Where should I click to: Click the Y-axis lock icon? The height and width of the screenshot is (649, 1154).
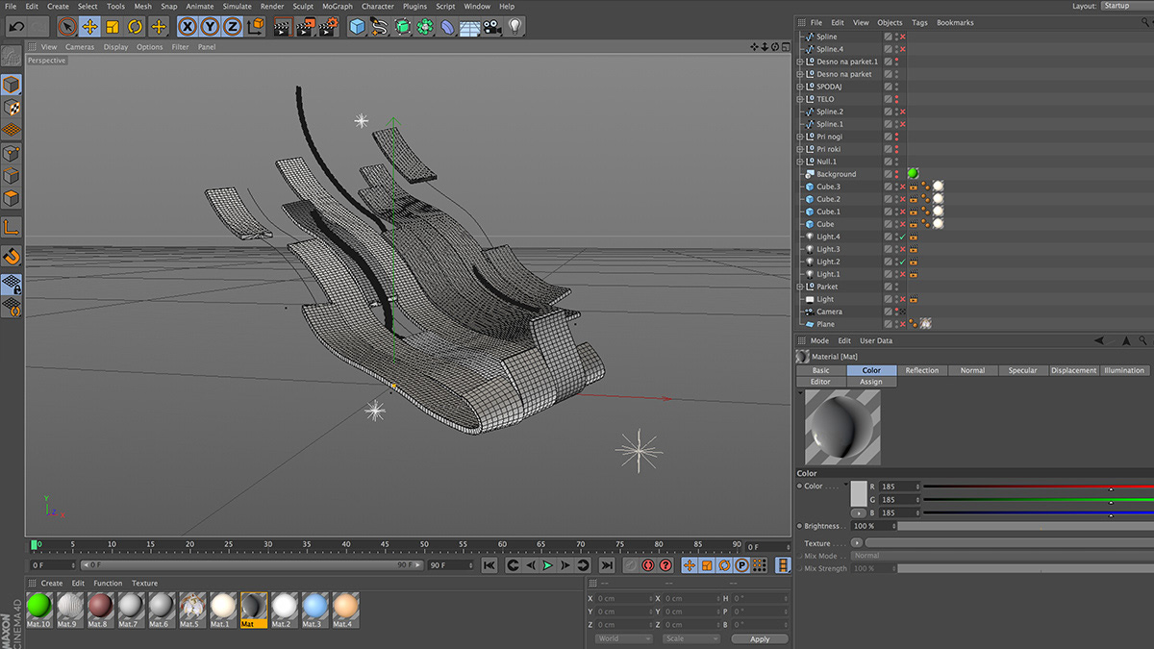pos(210,27)
